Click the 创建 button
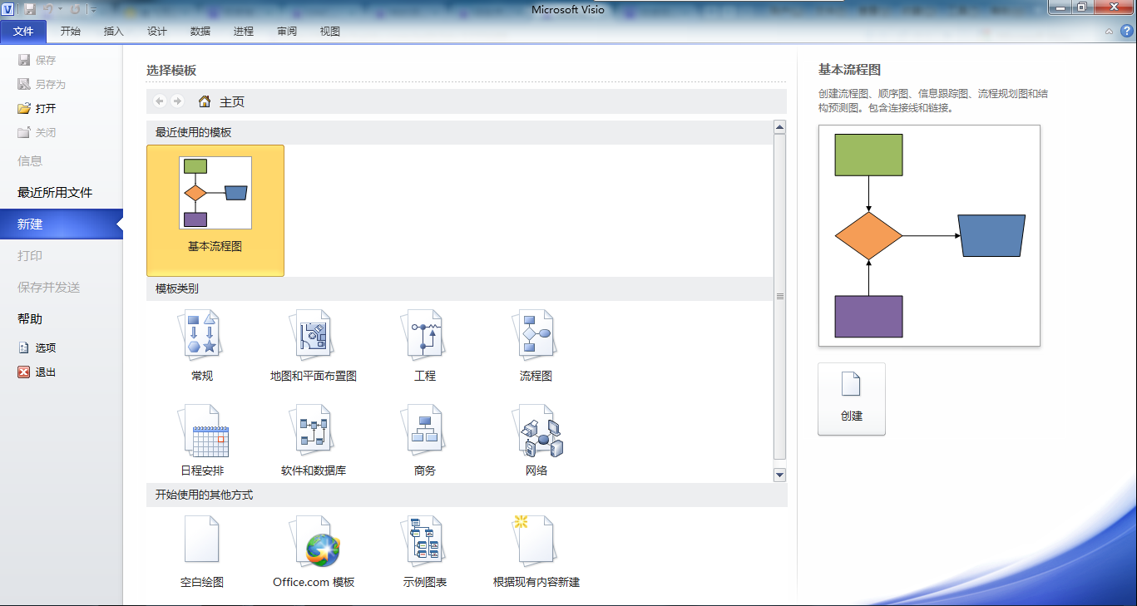 (x=852, y=398)
